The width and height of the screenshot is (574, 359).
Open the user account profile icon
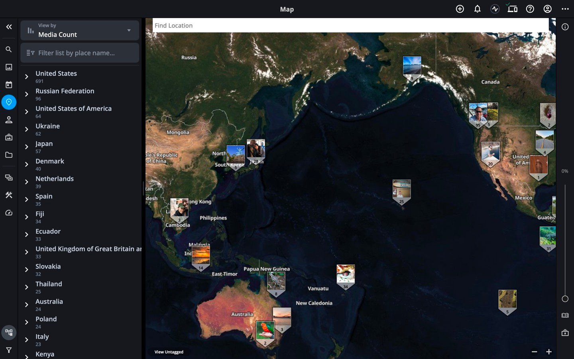pyautogui.click(x=547, y=9)
